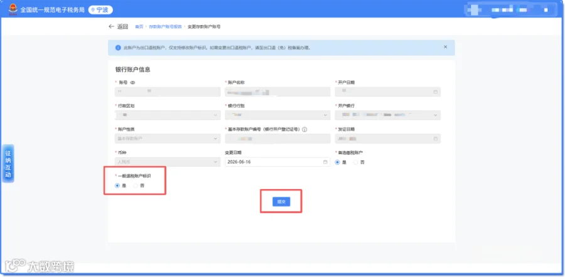Select 否 for 首选缴税账户
Screen dimensions: 565x277
tap(356, 162)
